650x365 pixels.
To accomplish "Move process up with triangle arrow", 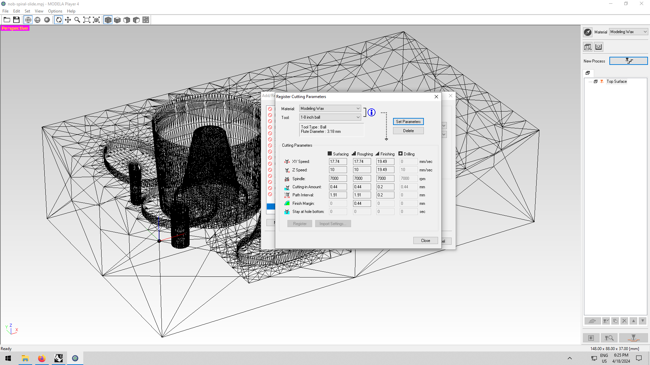I will [634, 321].
